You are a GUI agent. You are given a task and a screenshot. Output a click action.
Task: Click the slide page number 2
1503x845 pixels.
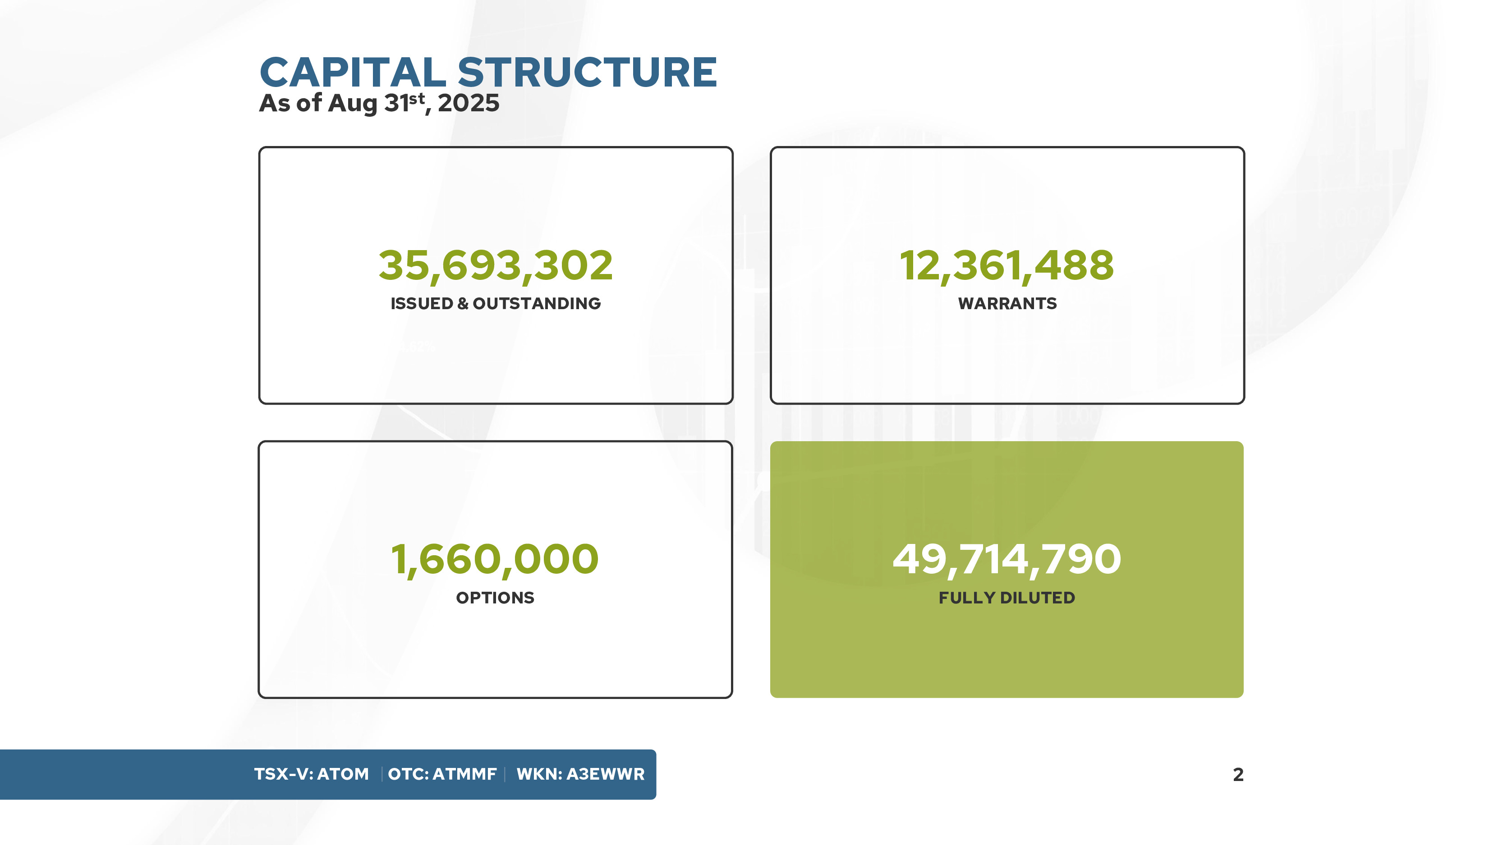[1238, 774]
